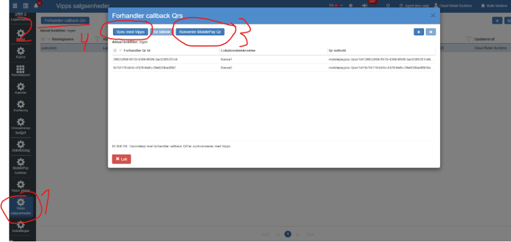
Task: Click the red Luk button
Action: pyautogui.click(x=122, y=159)
